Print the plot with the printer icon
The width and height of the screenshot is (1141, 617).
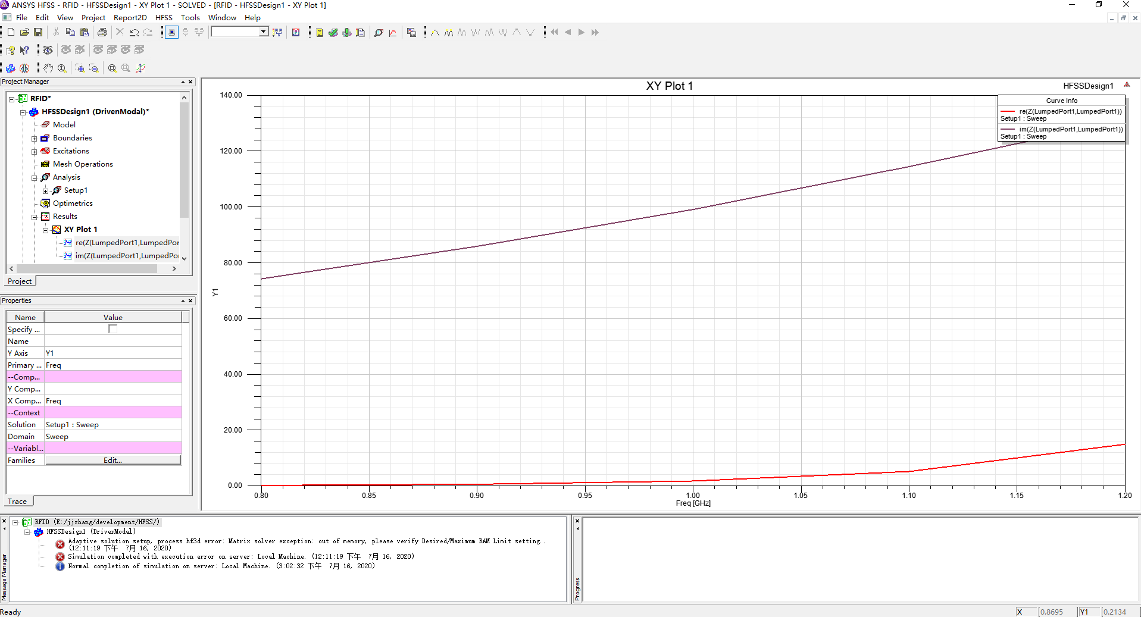(102, 32)
